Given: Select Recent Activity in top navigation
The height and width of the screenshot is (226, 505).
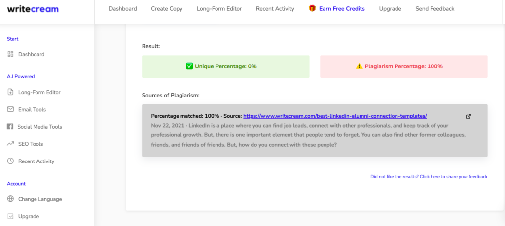Looking at the screenshot, I should [275, 9].
